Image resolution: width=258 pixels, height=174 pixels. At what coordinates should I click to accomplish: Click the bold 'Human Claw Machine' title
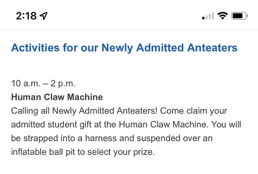click(x=57, y=97)
